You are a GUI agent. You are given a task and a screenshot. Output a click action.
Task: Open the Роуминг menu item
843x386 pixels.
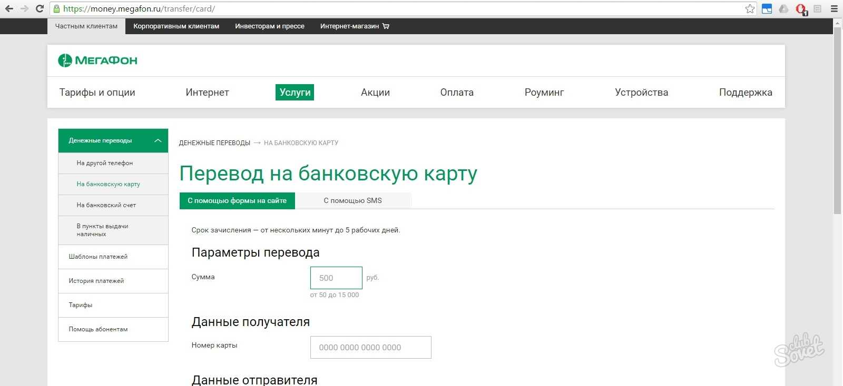(x=544, y=92)
